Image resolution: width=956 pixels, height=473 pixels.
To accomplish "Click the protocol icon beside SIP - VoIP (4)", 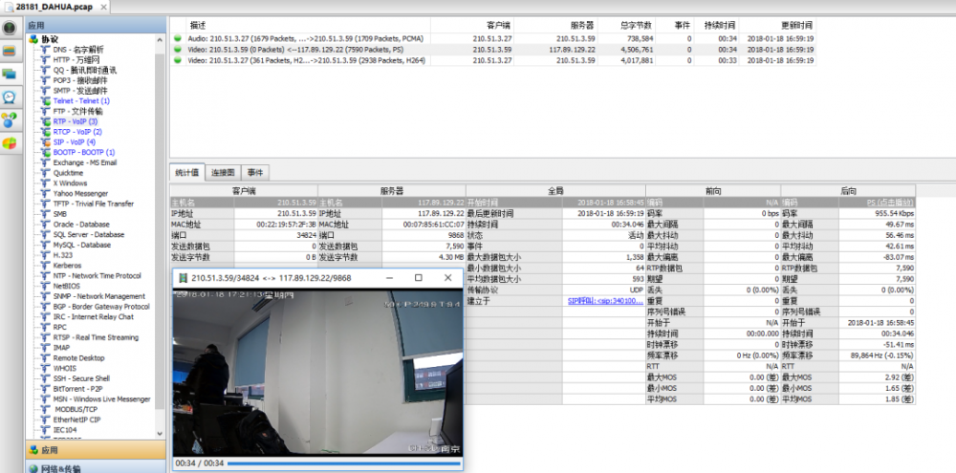I will coord(46,142).
